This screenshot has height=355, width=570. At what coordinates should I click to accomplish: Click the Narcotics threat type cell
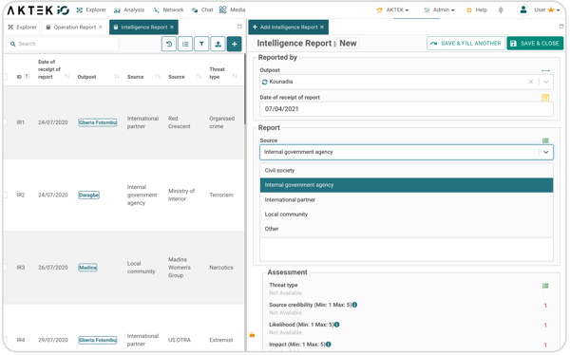point(221,268)
